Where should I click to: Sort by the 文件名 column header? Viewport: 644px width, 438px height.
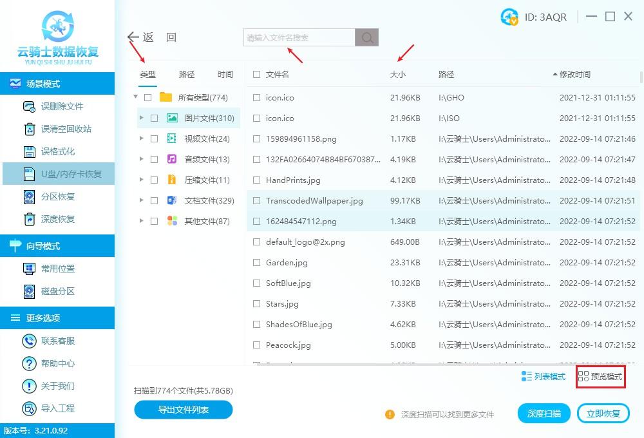point(277,74)
